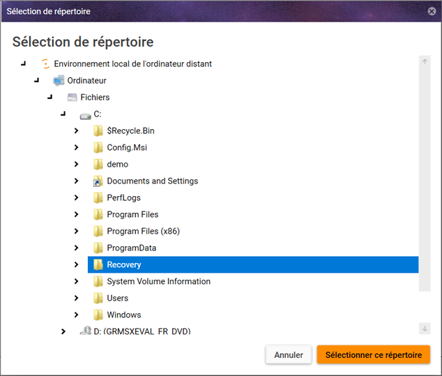This screenshot has width=442, height=376.
Task: Click the demo folder icon
Action: coord(98,164)
